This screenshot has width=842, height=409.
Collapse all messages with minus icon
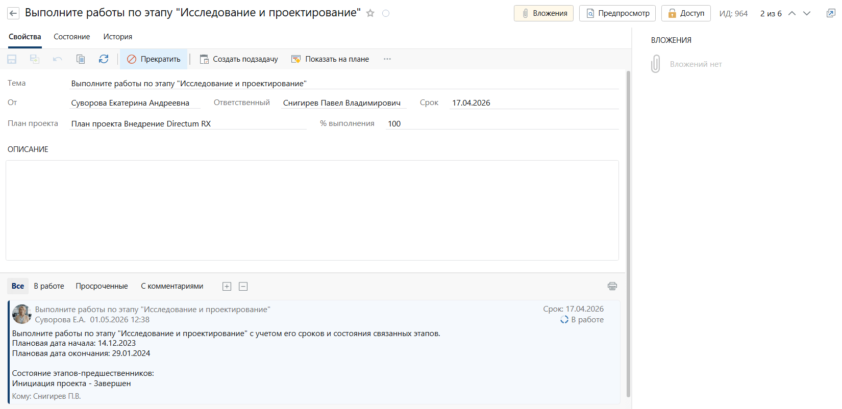243,287
